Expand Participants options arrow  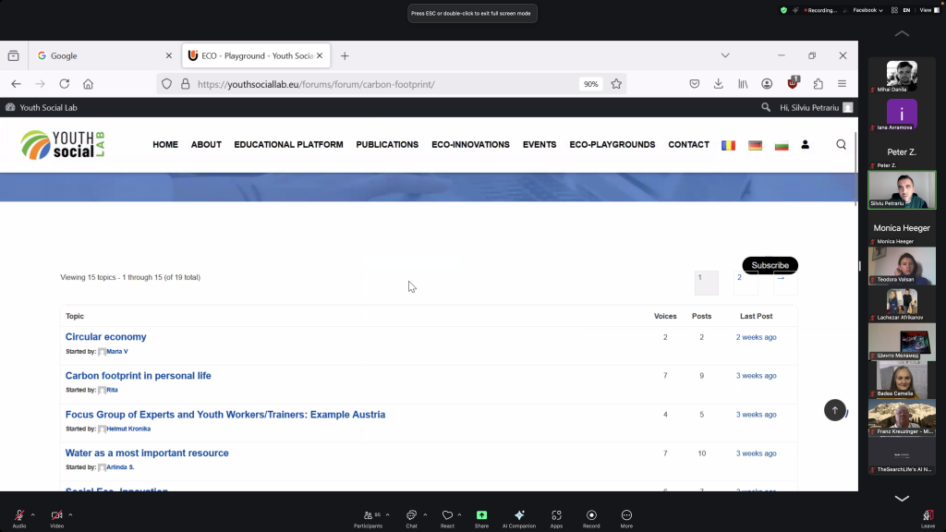pos(387,514)
